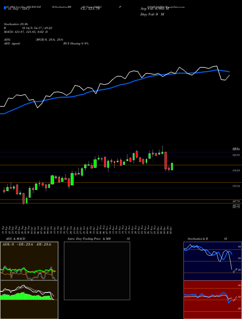Click the 'ADX signal:' label
This screenshot has height=319, width=242.
[12, 43]
